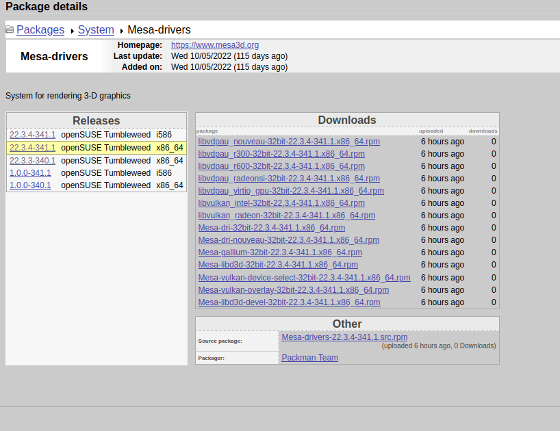Image resolution: width=560 pixels, height=431 pixels.
Task: Open the Packman Team packager link
Action: (309, 358)
